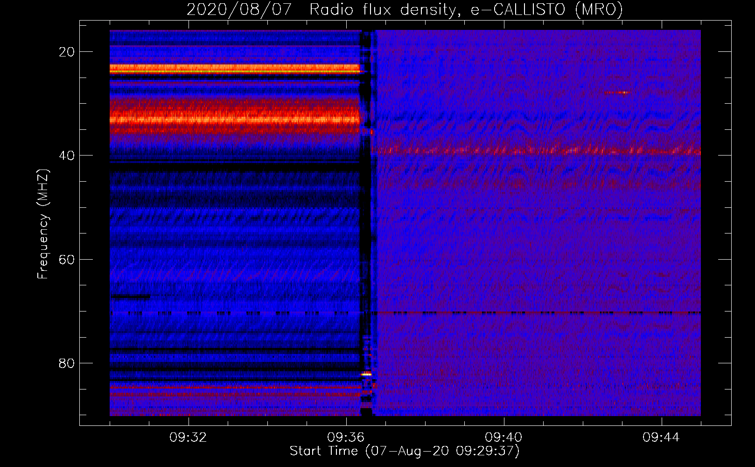Image resolution: width=755 pixels, height=467 pixels.
Task: Click the time tick label 09:44
Action: click(661, 438)
